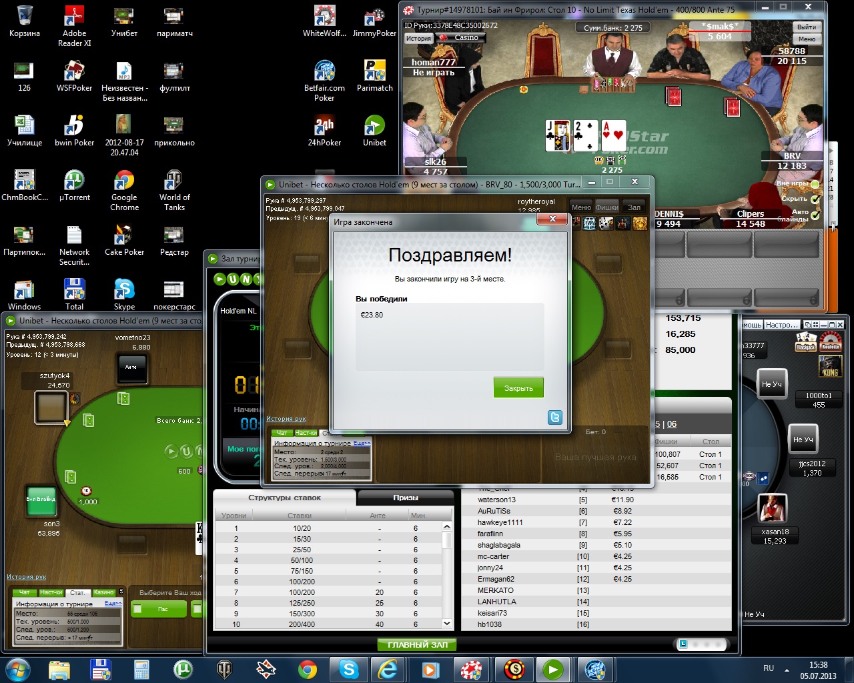Select the bwin Poker desktop icon

(x=74, y=131)
